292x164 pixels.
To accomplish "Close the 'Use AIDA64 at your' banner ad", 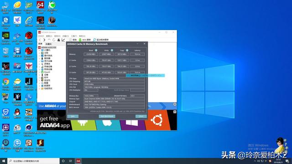I will point(175,104).
